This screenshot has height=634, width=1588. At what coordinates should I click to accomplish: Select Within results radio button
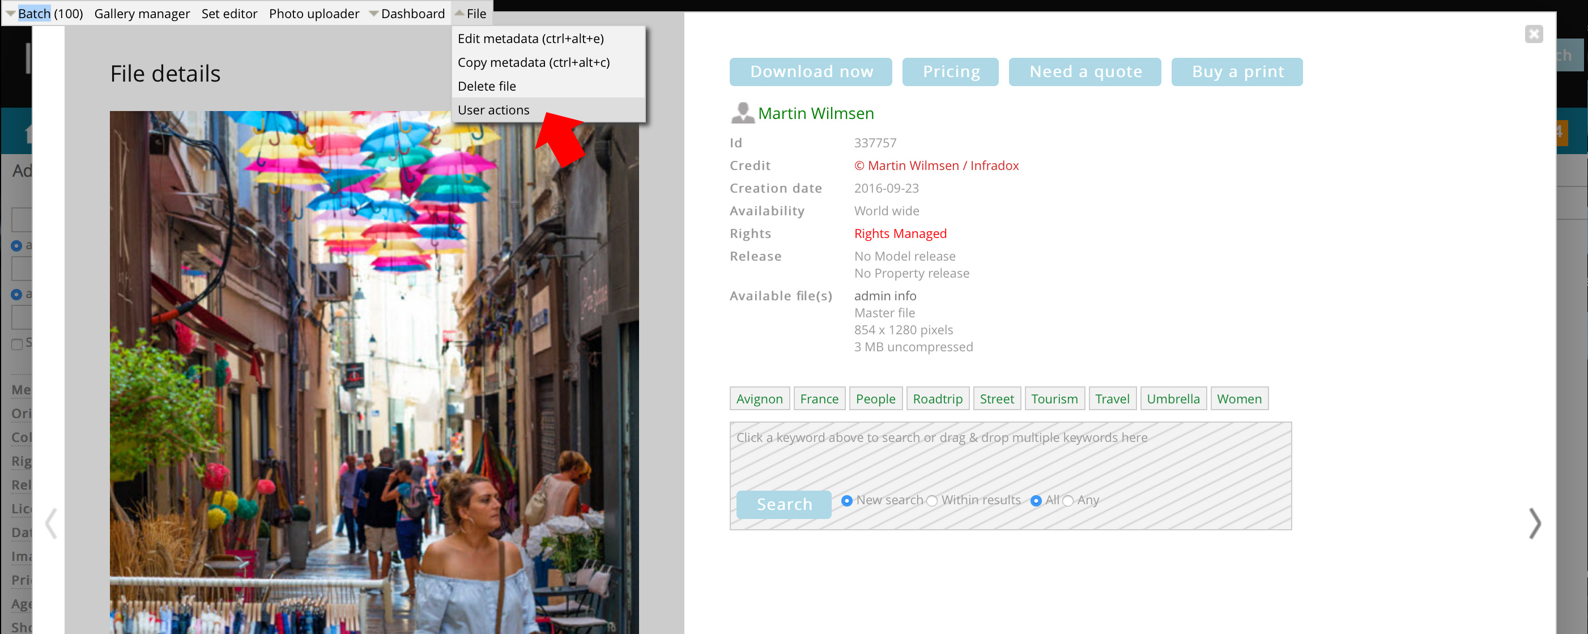click(932, 500)
